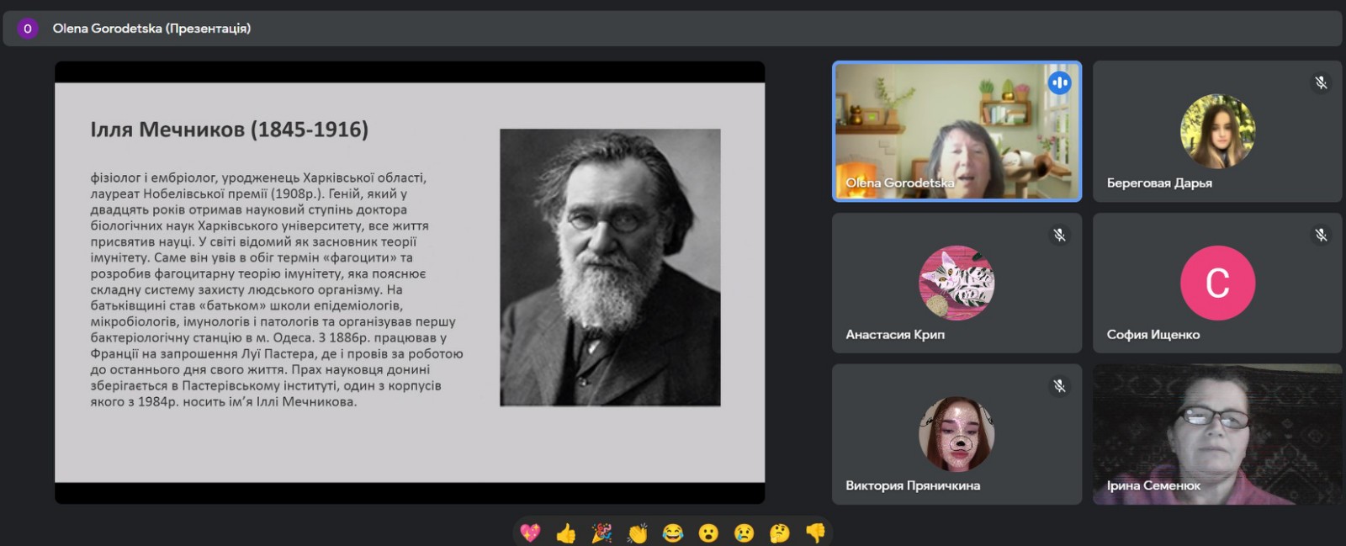Image resolution: width=1346 pixels, height=546 pixels.
Task: Send the sparkling heart reaction
Action: (x=530, y=533)
